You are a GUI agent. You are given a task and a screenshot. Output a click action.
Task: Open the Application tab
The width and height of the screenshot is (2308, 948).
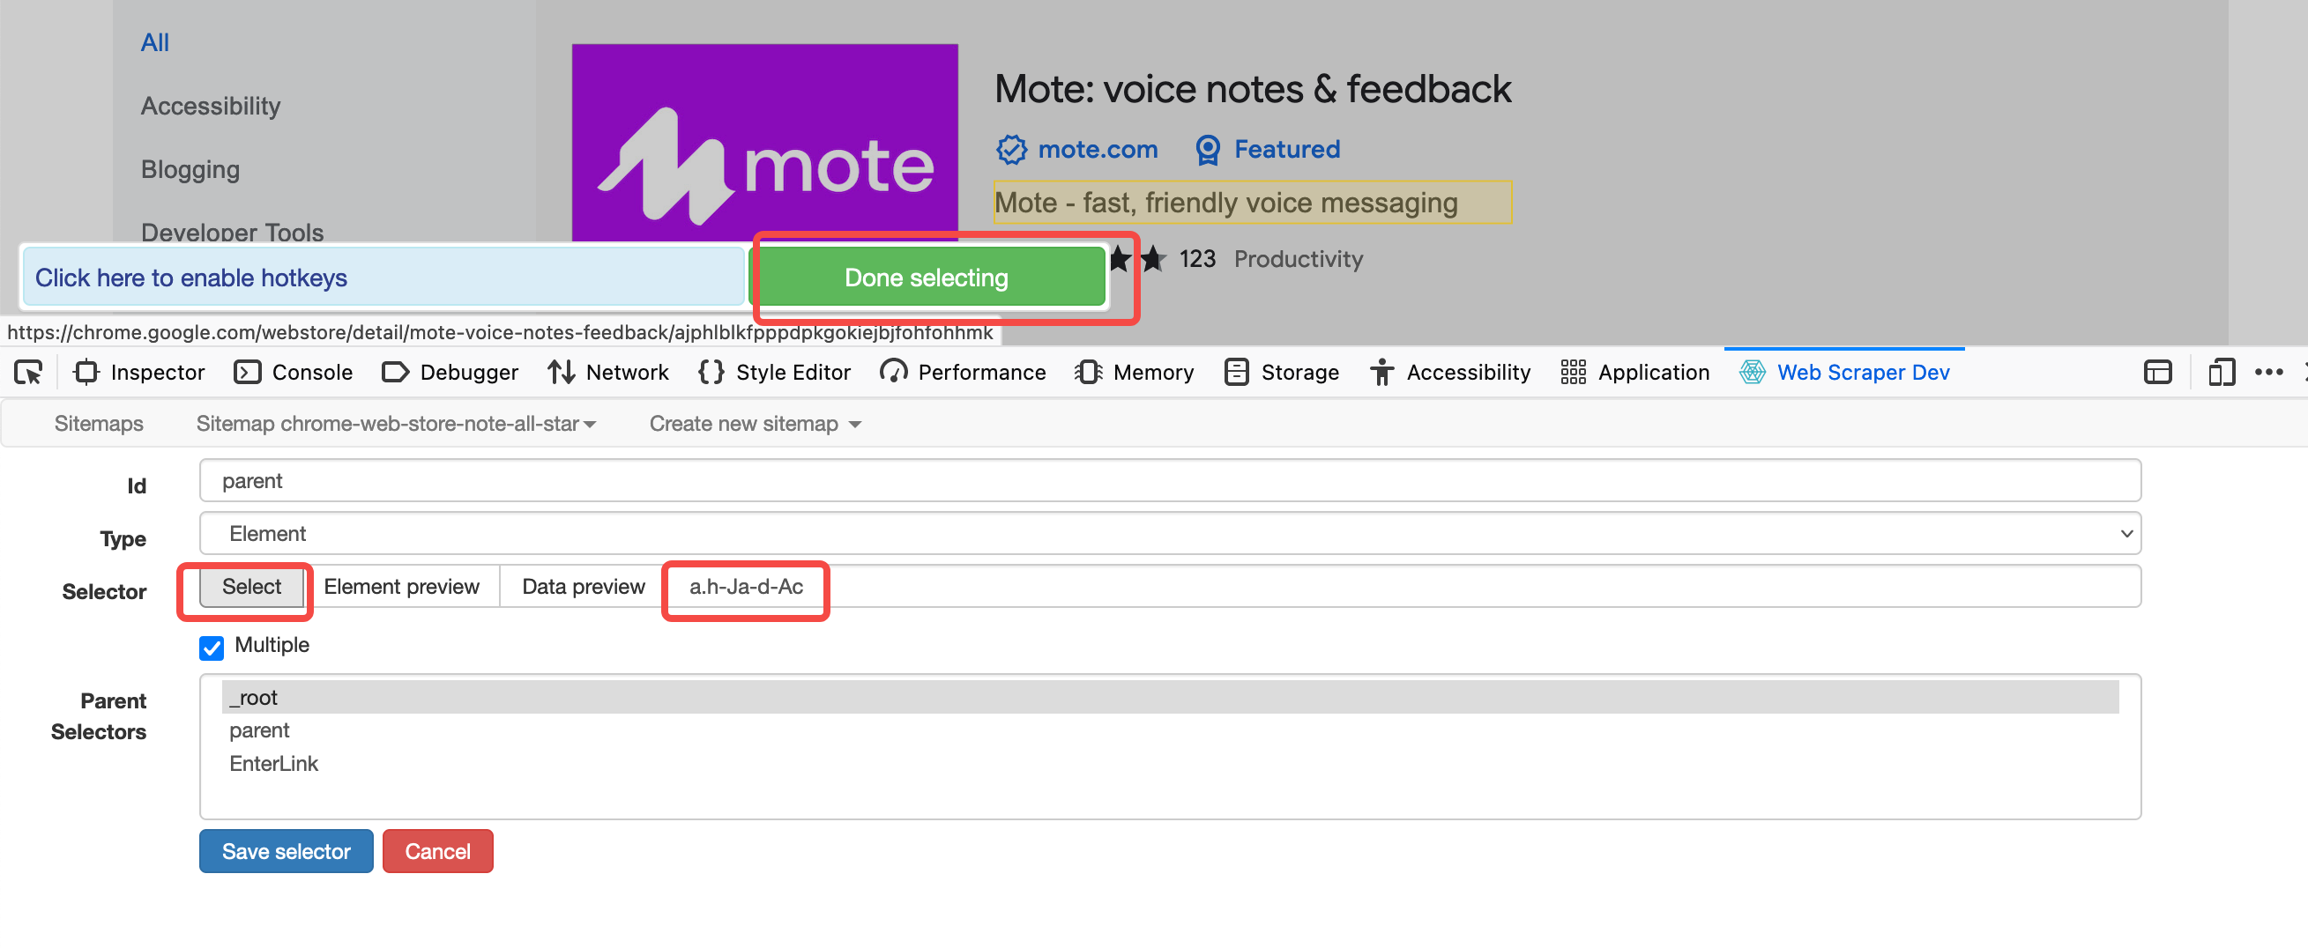click(x=1634, y=372)
